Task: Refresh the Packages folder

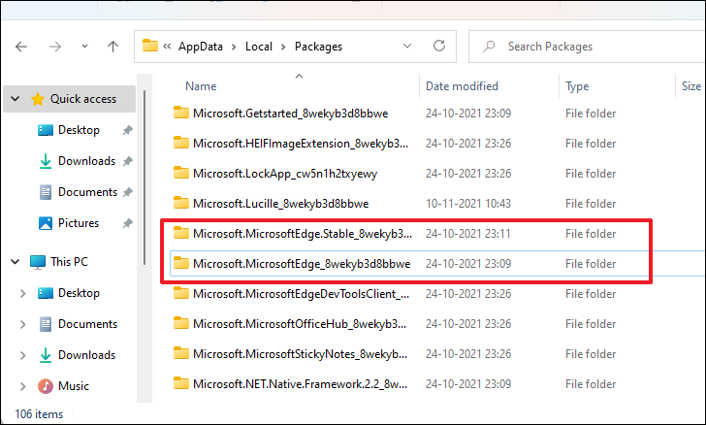Action: click(x=439, y=46)
